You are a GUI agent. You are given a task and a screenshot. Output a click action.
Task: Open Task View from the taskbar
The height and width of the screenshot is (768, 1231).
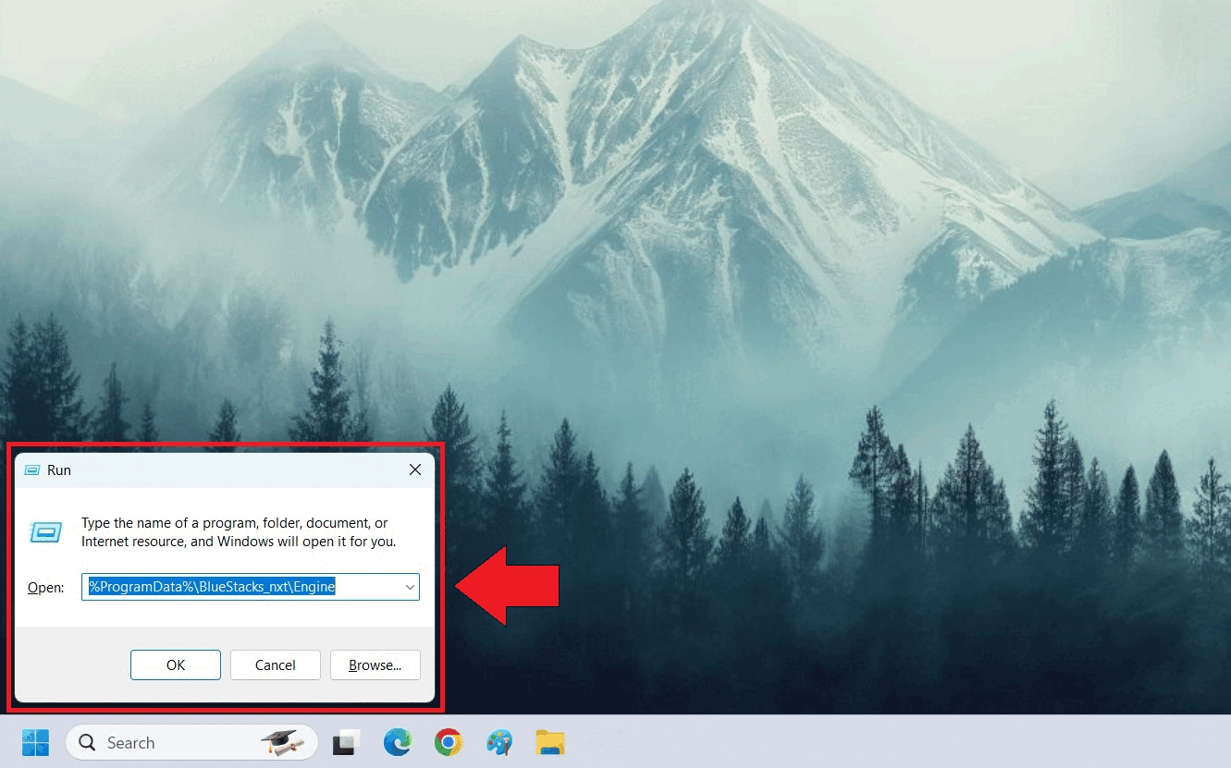[x=346, y=742]
